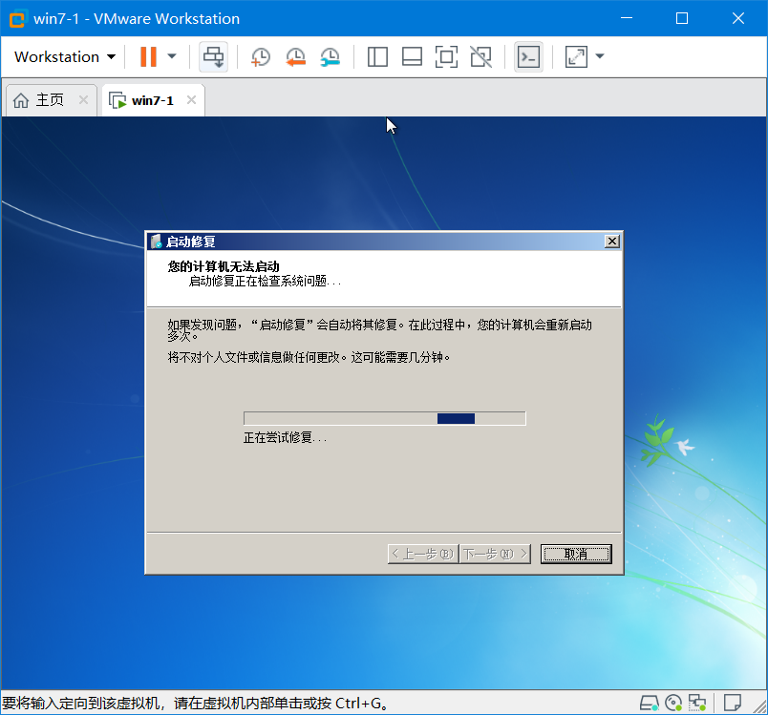Click the 取消 cancel button

coord(576,554)
